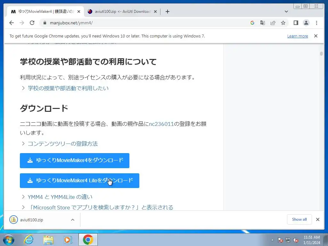
Task: Switch to the ゆっくりMovieMaker4 tab
Action: coord(45,12)
